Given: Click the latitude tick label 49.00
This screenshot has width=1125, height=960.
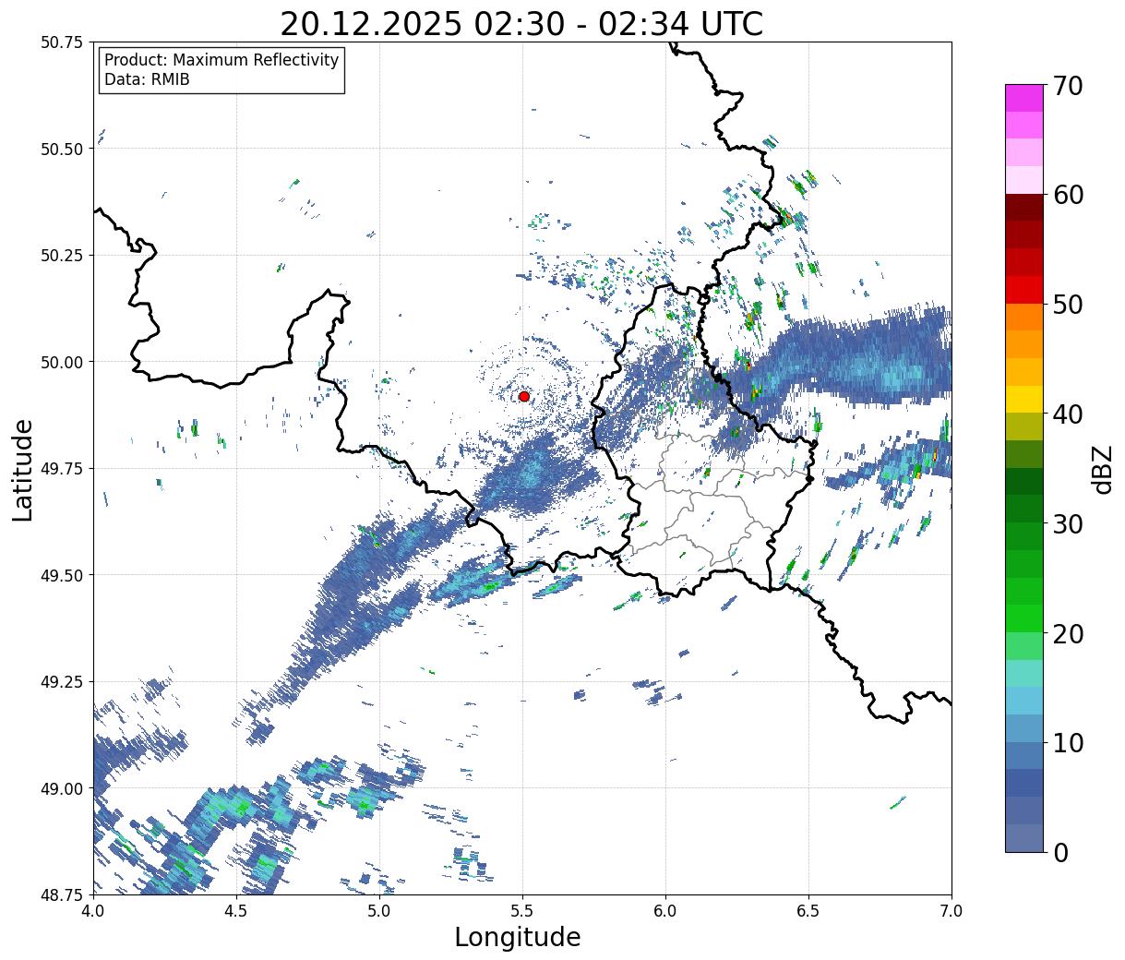Looking at the screenshot, I should coord(62,788).
